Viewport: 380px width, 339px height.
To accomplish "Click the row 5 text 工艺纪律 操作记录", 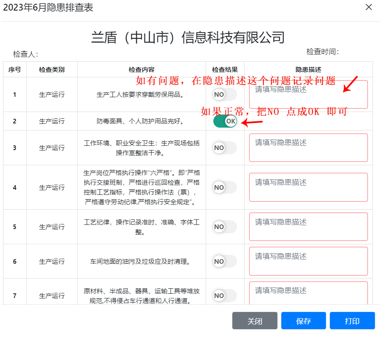I will (141, 227).
